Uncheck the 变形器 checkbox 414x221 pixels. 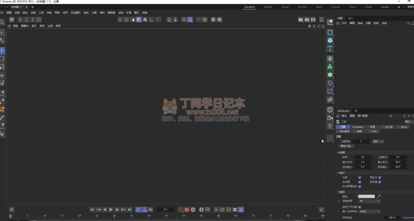380,182
